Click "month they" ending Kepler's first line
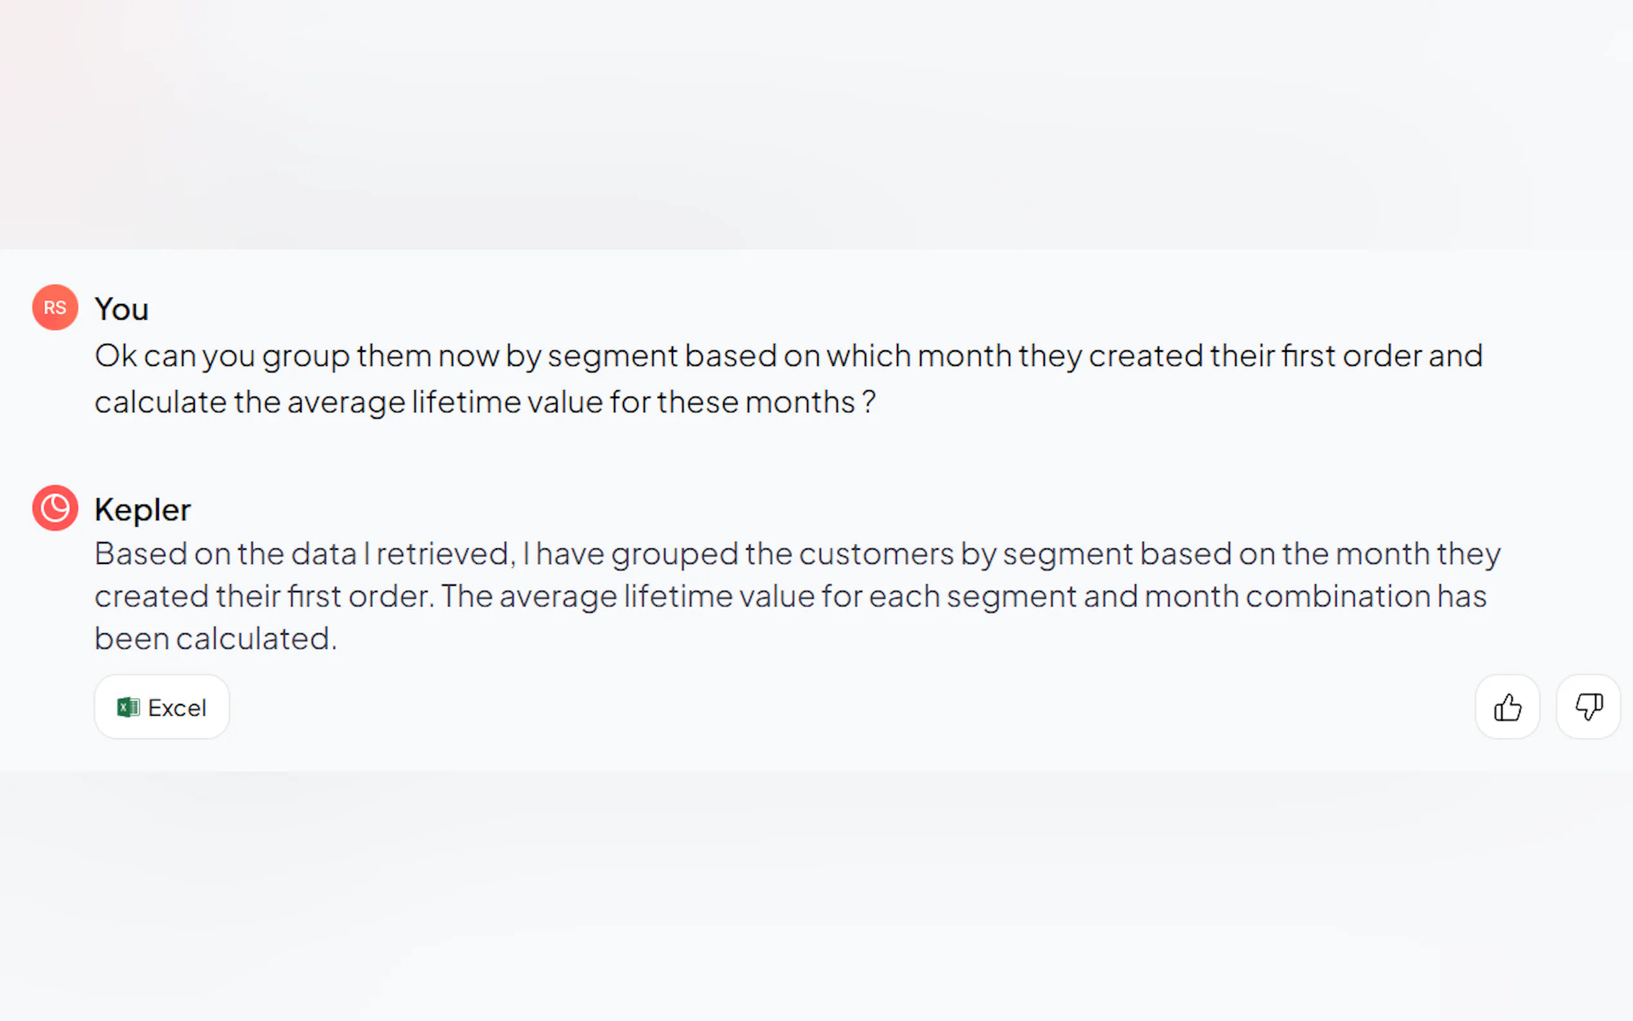 tap(1418, 554)
